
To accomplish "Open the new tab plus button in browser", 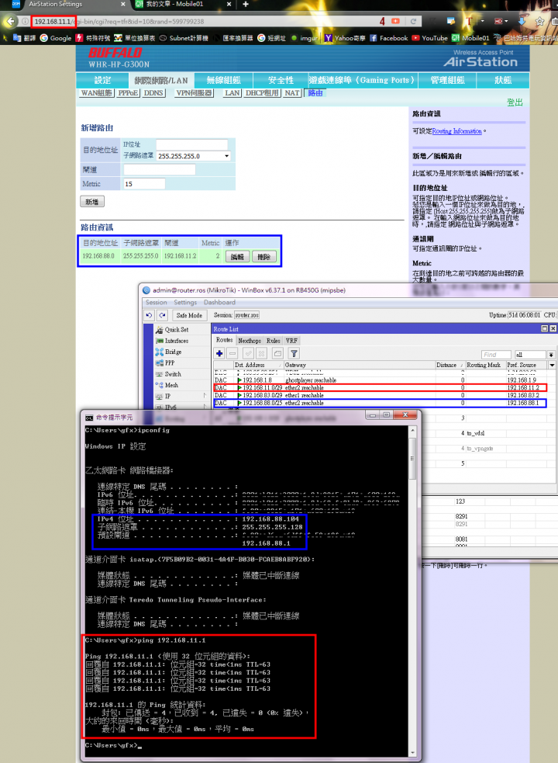I will [x=246, y=5].
